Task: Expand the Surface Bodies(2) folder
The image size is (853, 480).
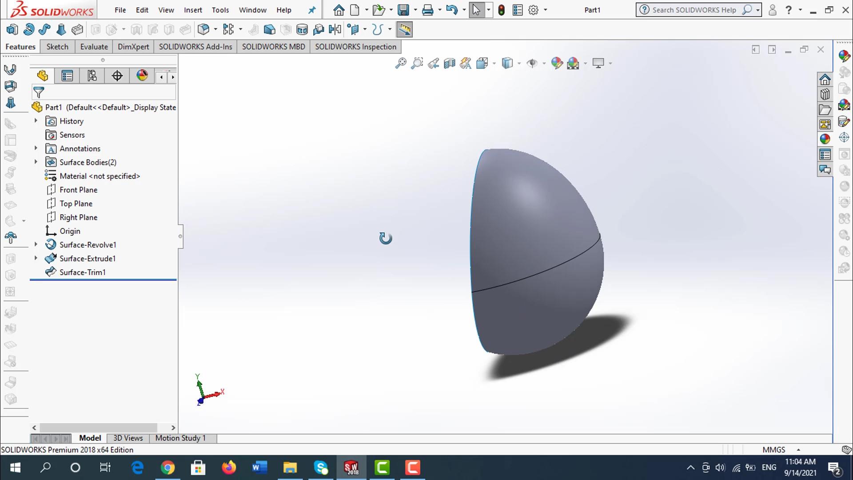Action: coord(36,162)
